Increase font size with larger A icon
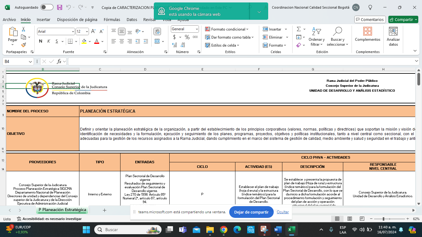 point(93,31)
